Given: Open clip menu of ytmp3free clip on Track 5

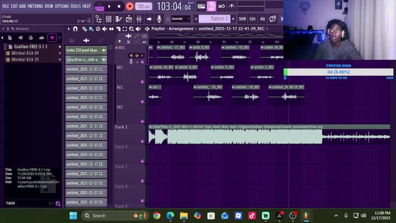Looking at the screenshot, I should click(x=151, y=127).
